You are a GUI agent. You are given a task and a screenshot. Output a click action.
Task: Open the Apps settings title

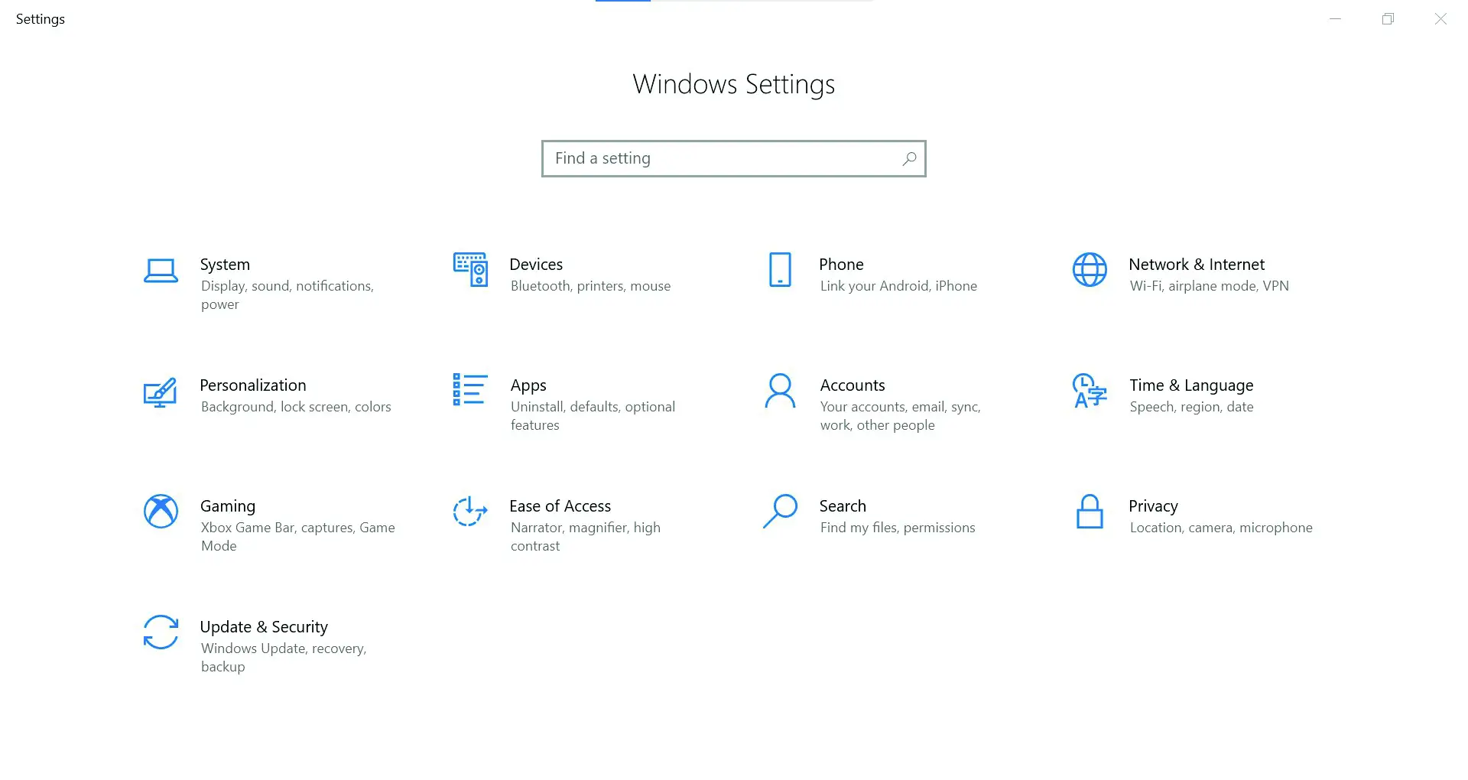528,385
